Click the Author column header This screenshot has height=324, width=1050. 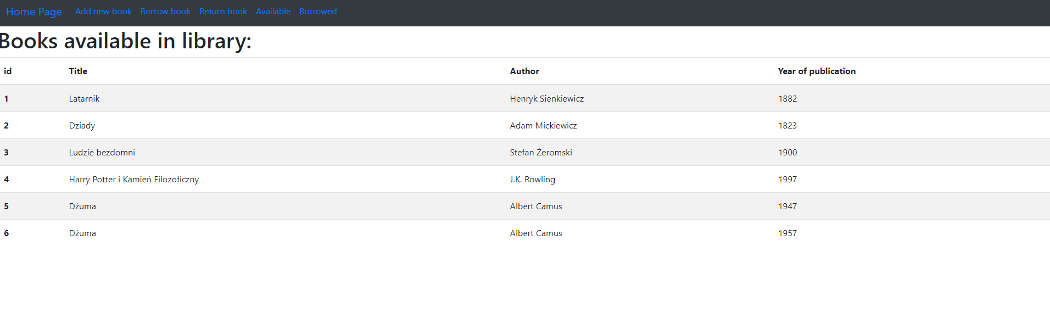(x=524, y=71)
